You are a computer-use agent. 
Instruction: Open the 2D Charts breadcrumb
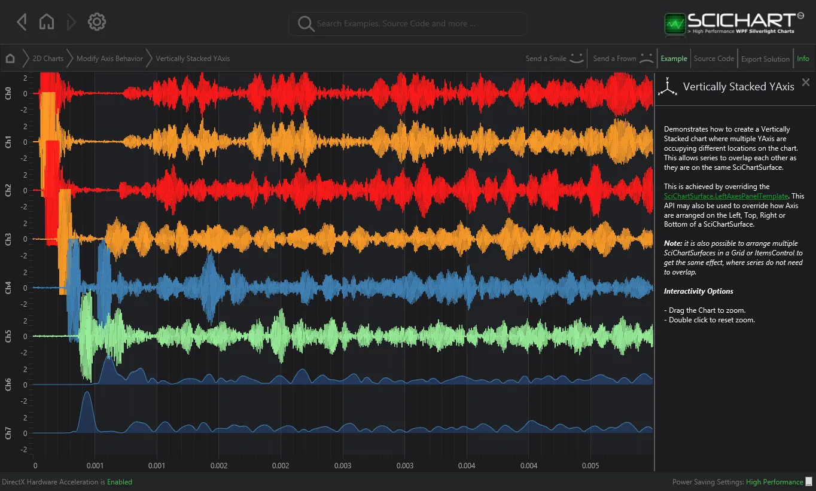click(x=48, y=59)
